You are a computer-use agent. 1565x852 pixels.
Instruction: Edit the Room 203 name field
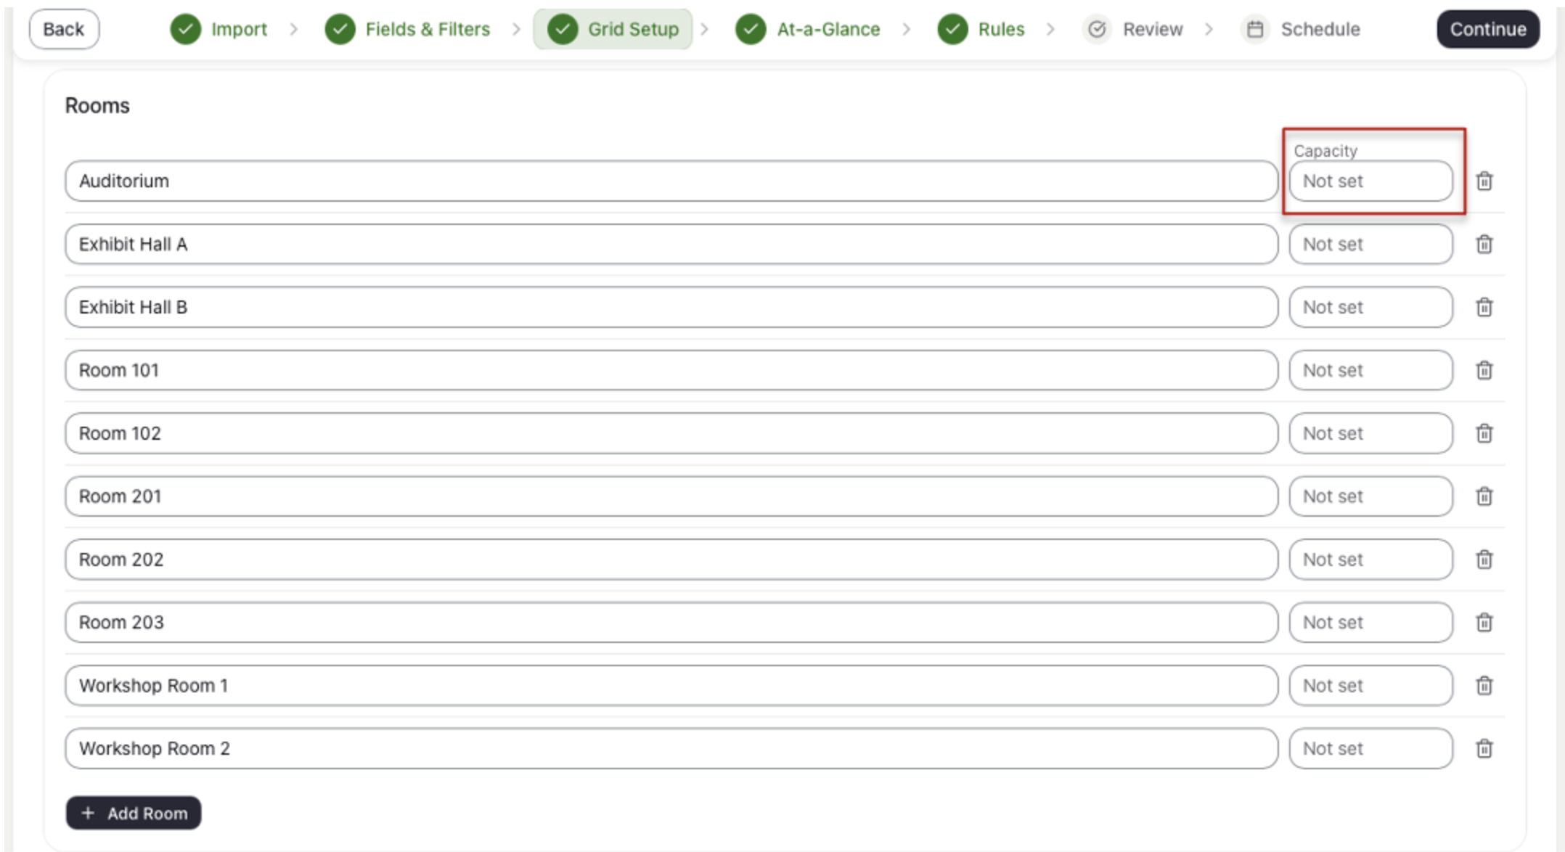click(x=671, y=623)
